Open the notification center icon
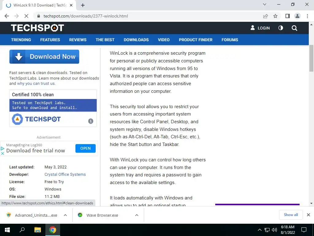The width and height of the screenshot is (314, 236). [x=304, y=230]
